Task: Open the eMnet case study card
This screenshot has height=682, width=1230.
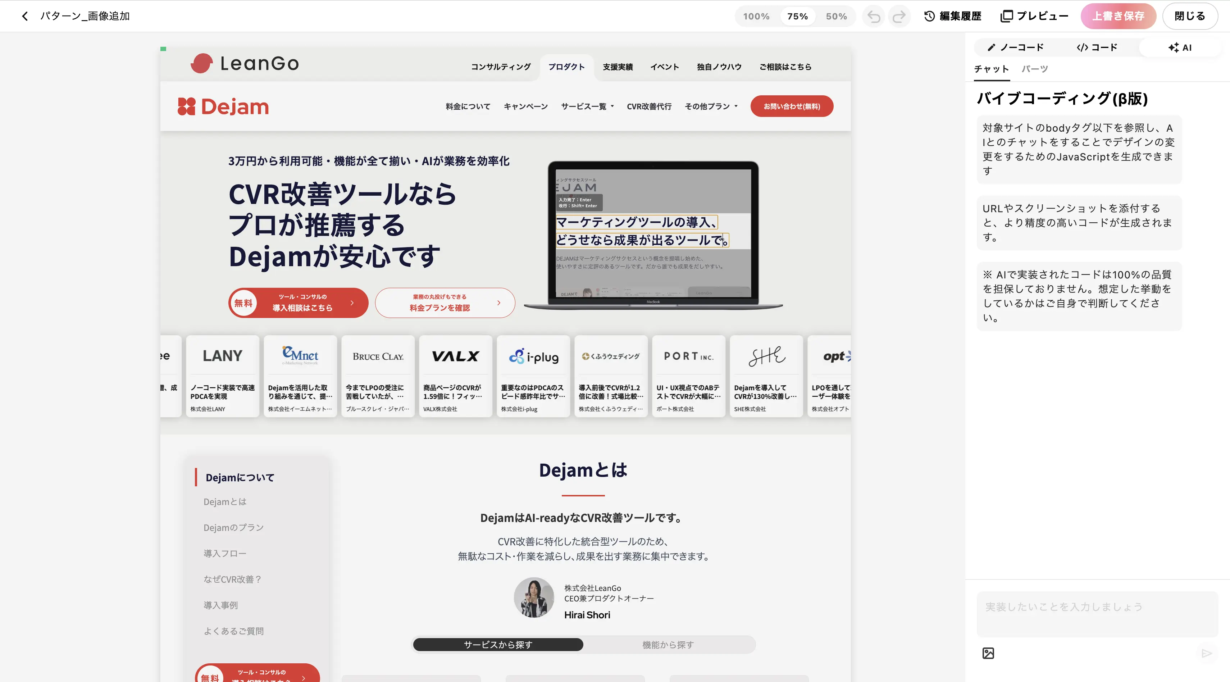Action: [x=300, y=376]
